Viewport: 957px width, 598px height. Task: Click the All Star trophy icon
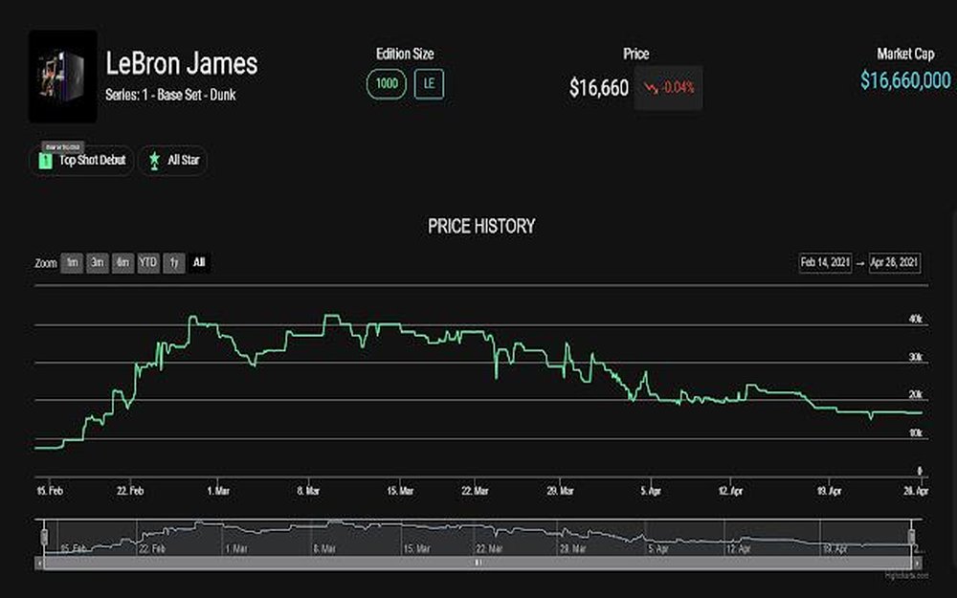pyautogui.click(x=155, y=161)
